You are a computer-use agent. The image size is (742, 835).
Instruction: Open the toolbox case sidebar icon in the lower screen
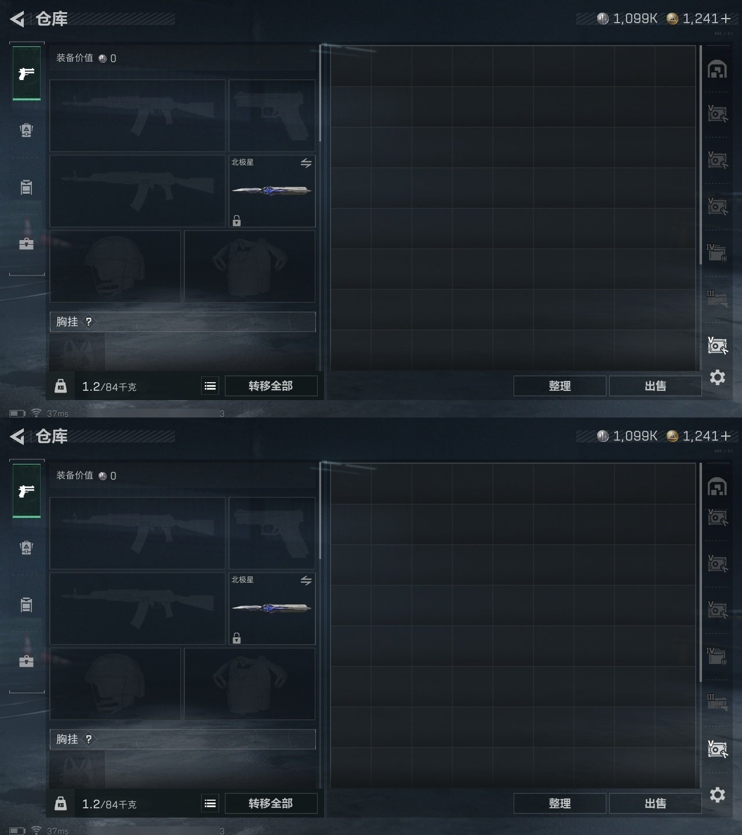(26, 661)
